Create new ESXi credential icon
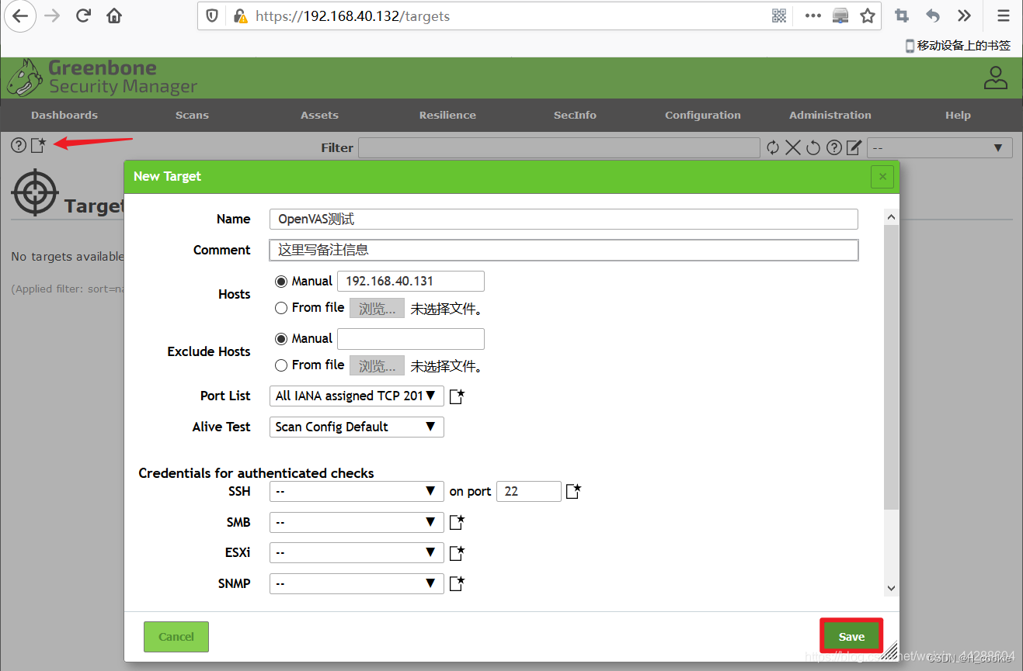Screen dimensions: 1023x671 click(458, 553)
